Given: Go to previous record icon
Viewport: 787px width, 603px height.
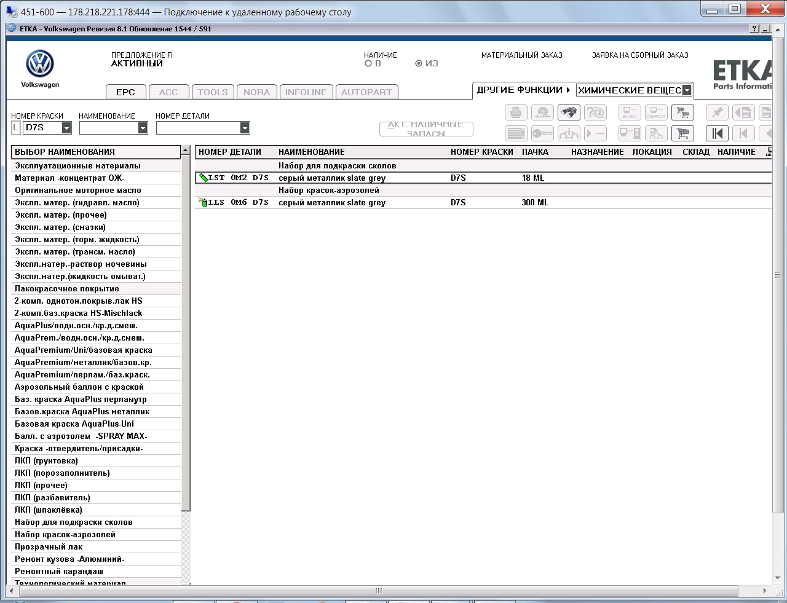Looking at the screenshot, I should click(x=743, y=133).
